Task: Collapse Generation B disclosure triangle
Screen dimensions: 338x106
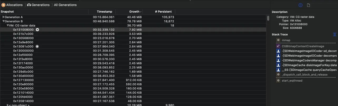Action: [4, 21]
